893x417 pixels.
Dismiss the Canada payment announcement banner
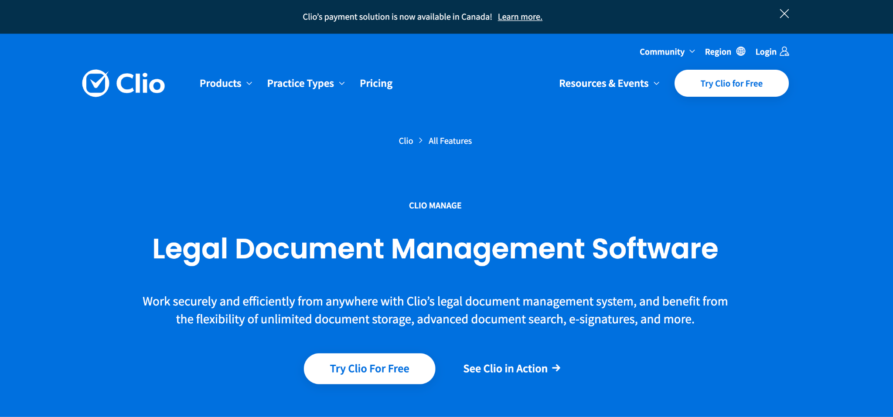784,14
